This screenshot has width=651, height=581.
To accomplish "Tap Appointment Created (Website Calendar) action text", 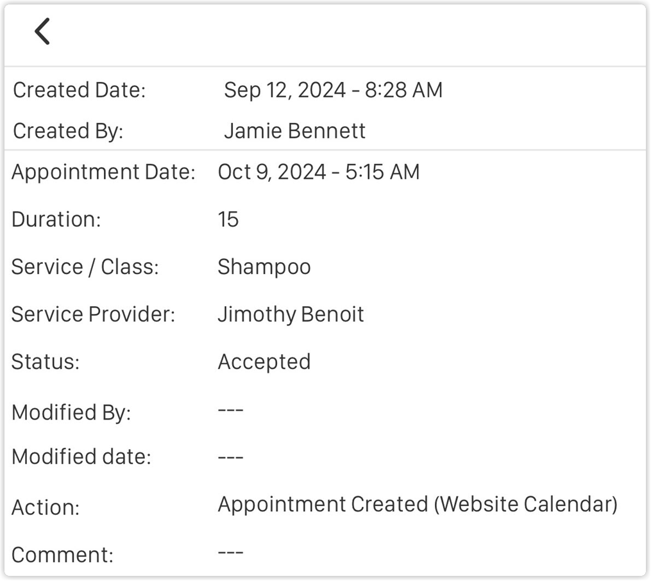I will tap(417, 504).
